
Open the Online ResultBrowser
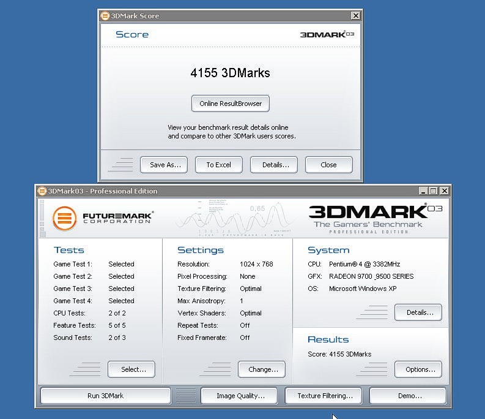pyautogui.click(x=231, y=104)
